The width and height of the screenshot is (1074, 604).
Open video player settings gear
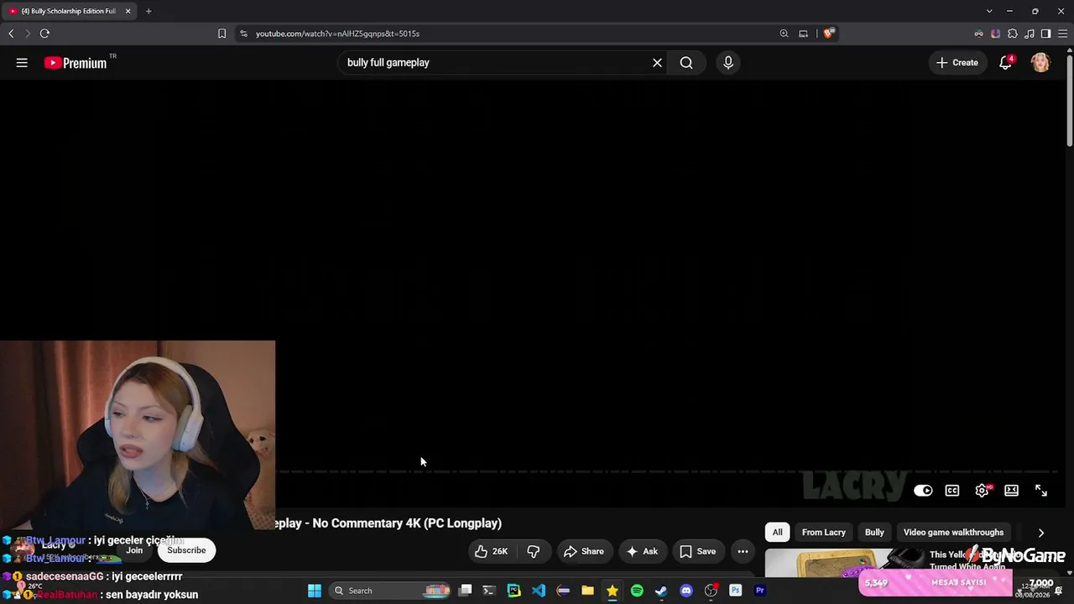click(x=982, y=491)
